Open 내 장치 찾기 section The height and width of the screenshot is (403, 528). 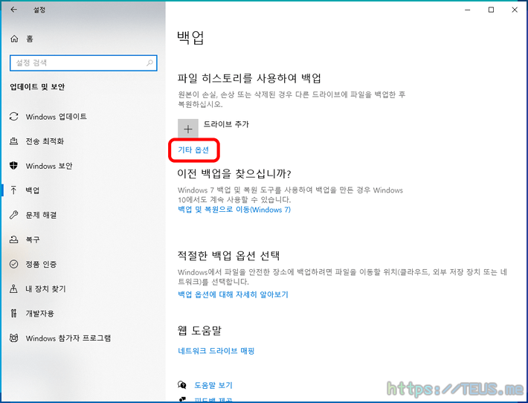point(46,288)
